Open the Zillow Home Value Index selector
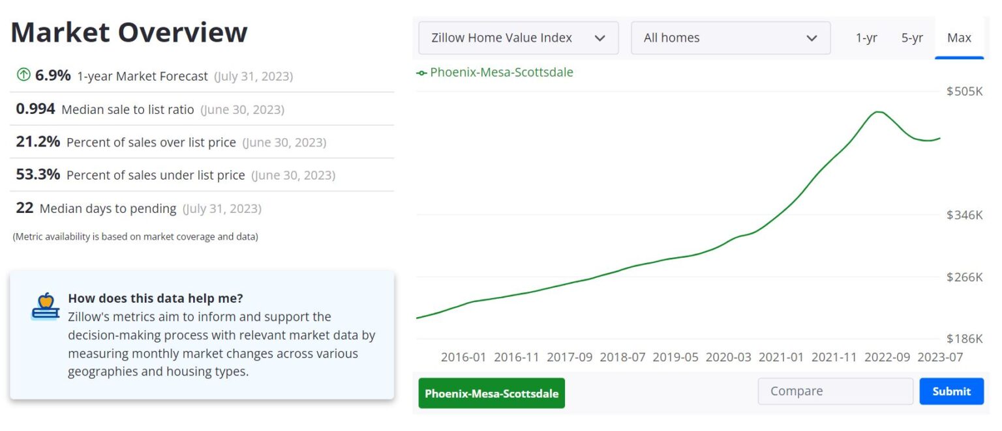 pyautogui.click(x=517, y=38)
